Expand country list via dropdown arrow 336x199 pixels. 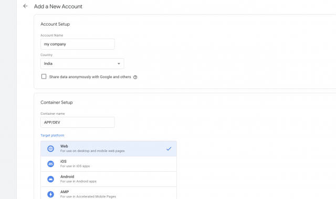coord(119,64)
